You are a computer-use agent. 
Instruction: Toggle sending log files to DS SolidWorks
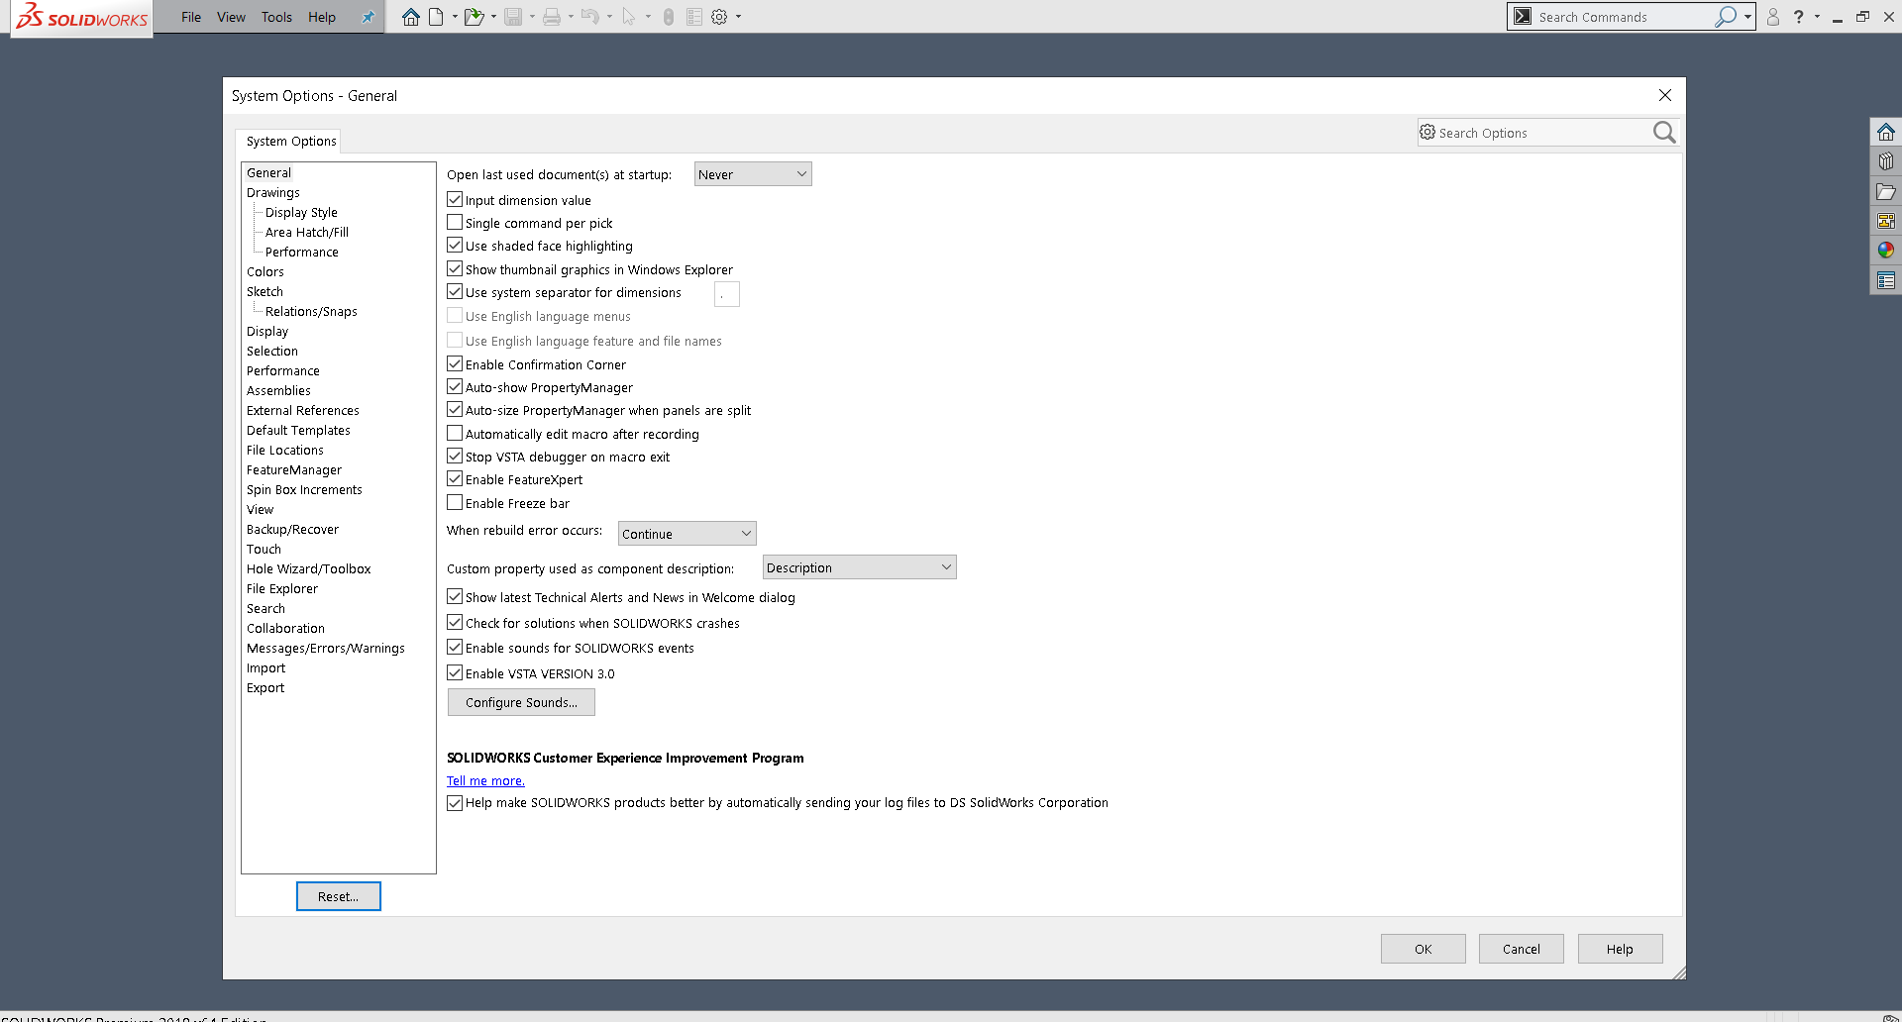tap(455, 803)
